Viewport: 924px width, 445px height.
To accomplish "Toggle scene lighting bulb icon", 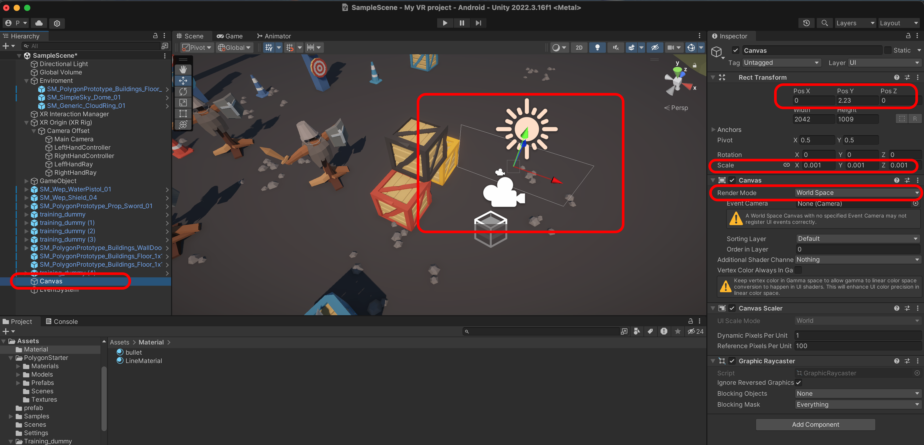I will (x=597, y=48).
